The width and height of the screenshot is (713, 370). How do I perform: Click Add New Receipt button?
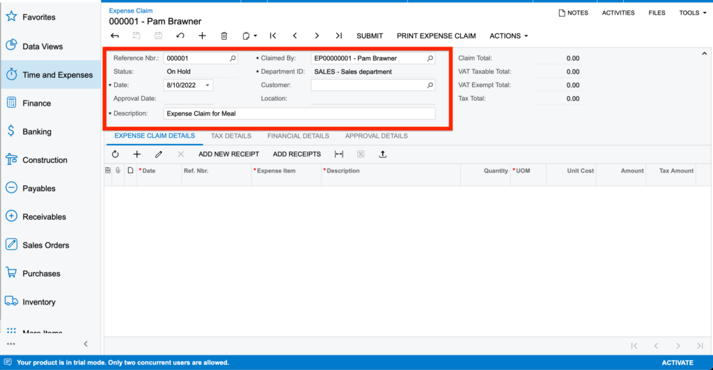click(228, 154)
